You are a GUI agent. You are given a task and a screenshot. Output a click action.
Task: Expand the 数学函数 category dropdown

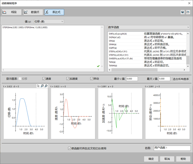click(x=148, y=27)
